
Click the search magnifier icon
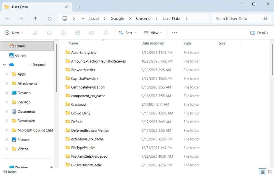[x=265, y=18]
